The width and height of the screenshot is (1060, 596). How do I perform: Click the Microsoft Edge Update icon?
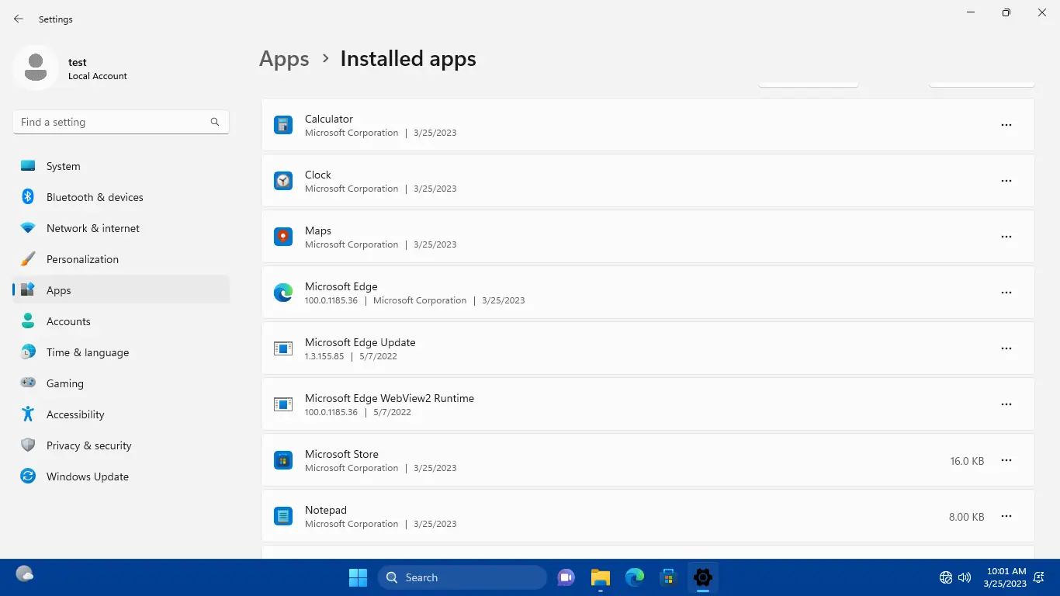pos(283,348)
